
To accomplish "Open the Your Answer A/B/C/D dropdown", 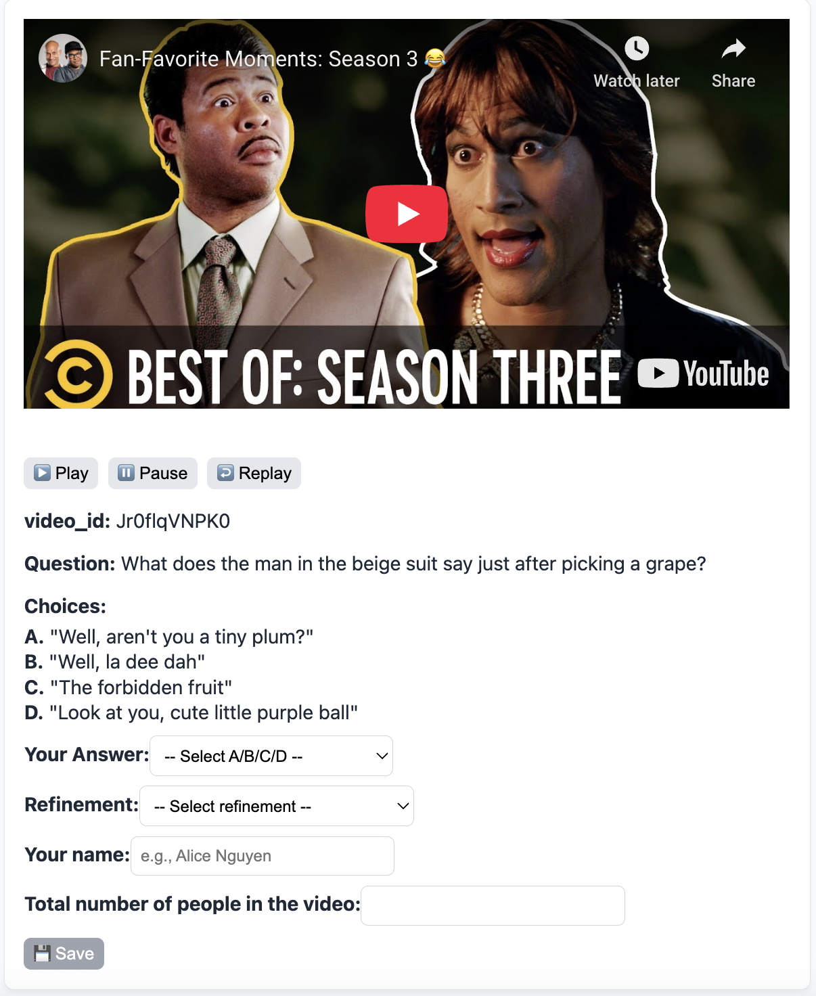I will pyautogui.click(x=271, y=756).
